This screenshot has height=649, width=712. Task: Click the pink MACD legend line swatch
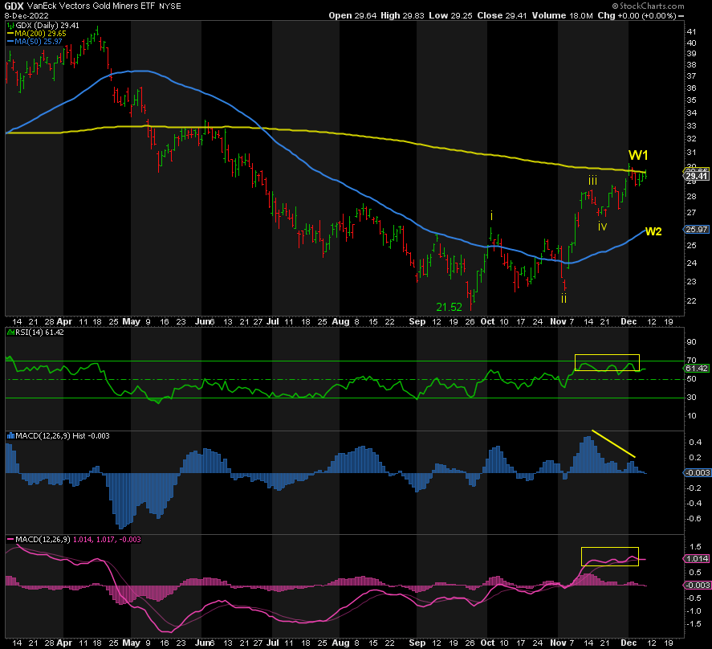[x=10, y=540]
